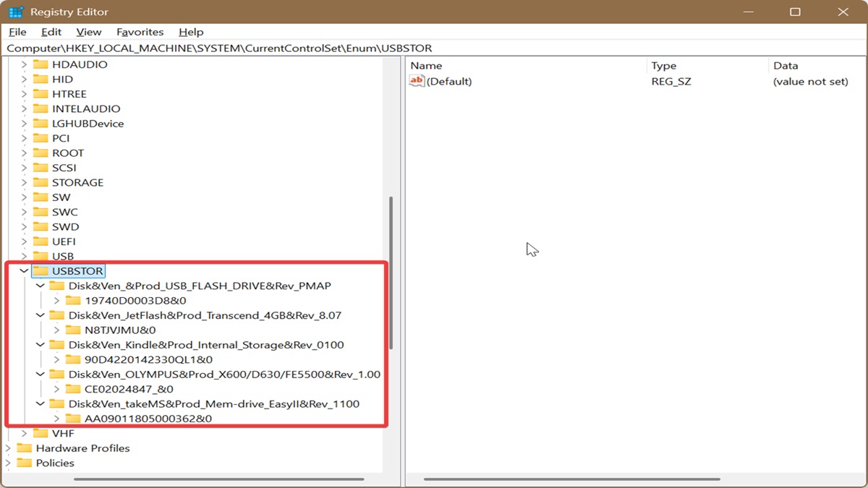The image size is (868, 488).
Task: Open the Help menu
Action: 191,32
